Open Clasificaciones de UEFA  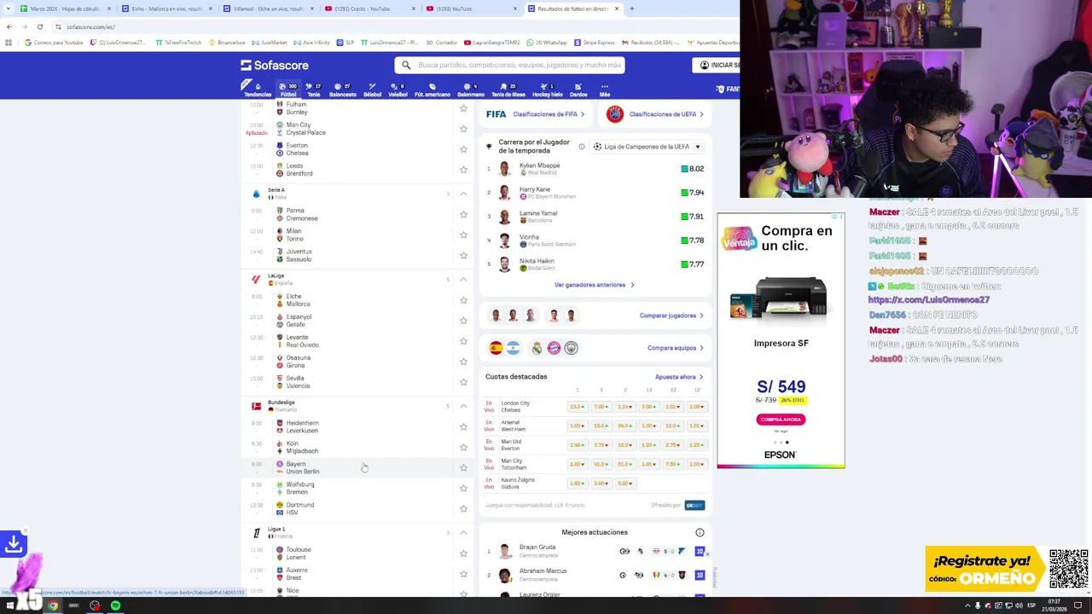click(x=655, y=114)
